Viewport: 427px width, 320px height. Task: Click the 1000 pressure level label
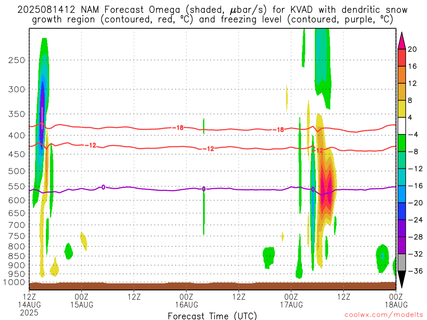click(x=14, y=282)
